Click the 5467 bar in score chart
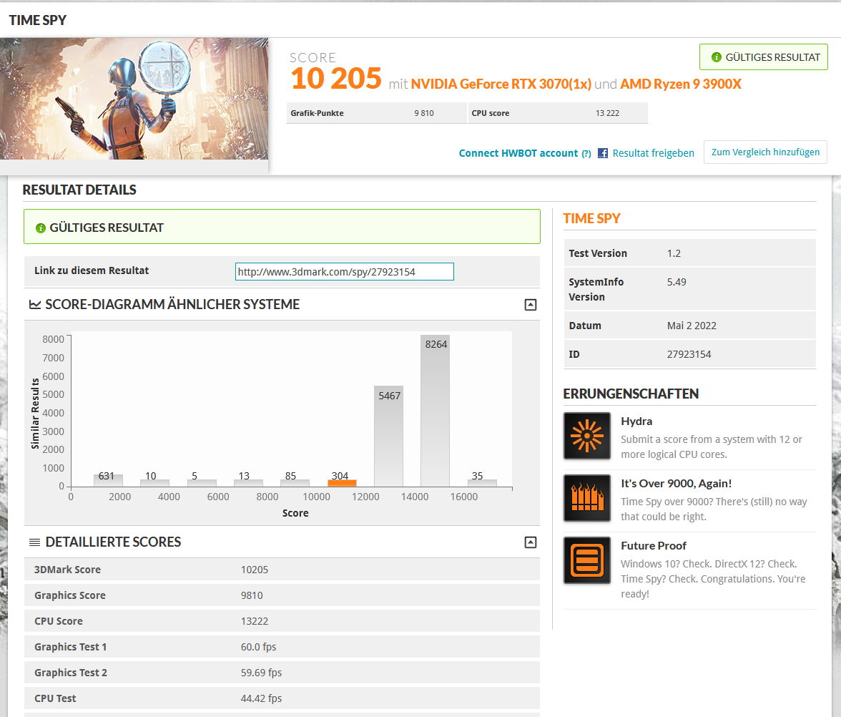This screenshot has width=841, height=717. tap(388, 436)
